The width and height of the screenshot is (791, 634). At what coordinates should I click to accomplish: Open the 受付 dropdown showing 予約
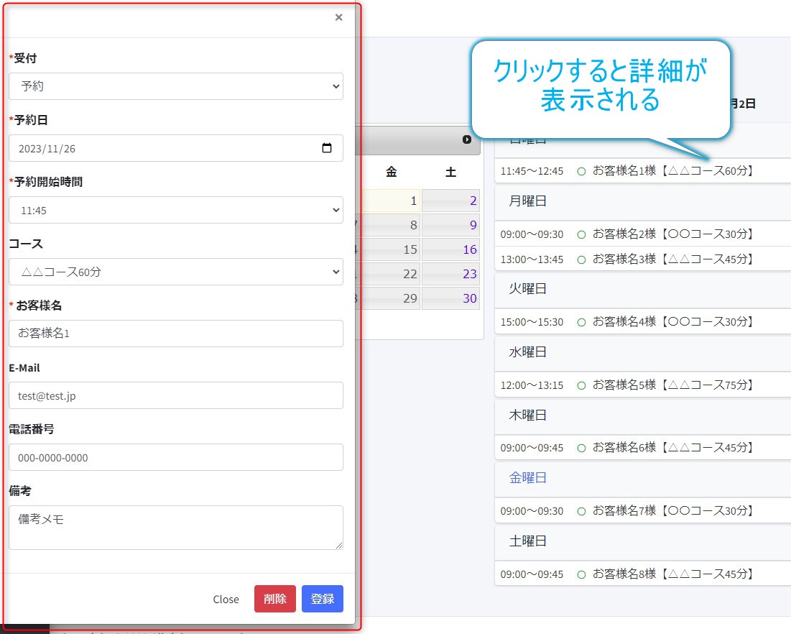tap(175, 86)
